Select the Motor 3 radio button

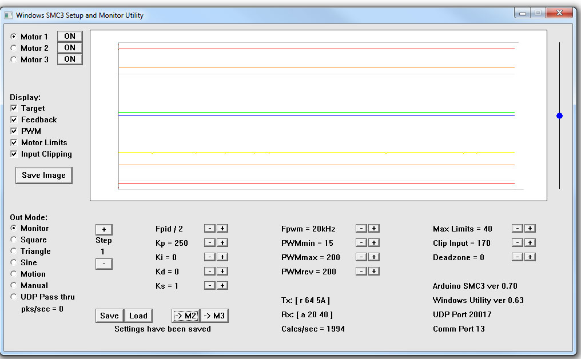click(x=14, y=59)
